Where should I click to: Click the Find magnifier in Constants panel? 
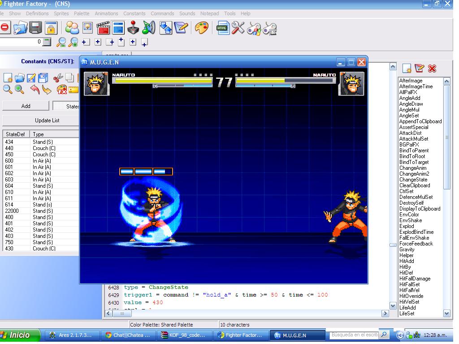tap(8, 89)
